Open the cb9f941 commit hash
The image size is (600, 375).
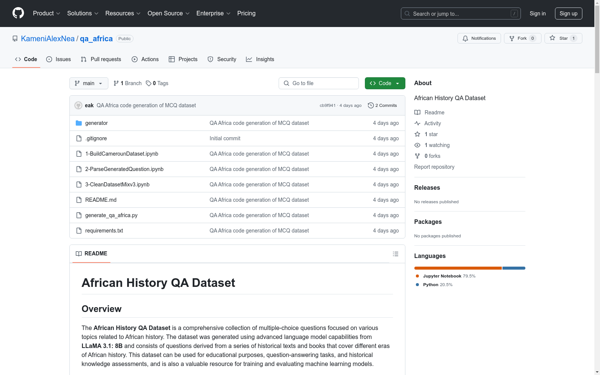pyautogui.click(x=327, y=105)
